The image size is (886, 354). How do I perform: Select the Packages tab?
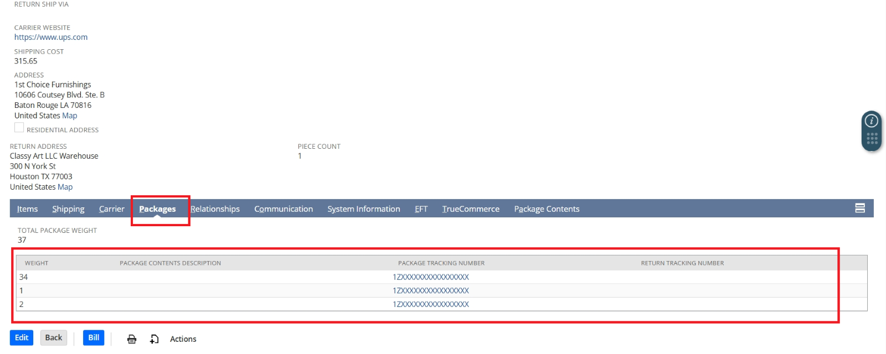(157, 209)
